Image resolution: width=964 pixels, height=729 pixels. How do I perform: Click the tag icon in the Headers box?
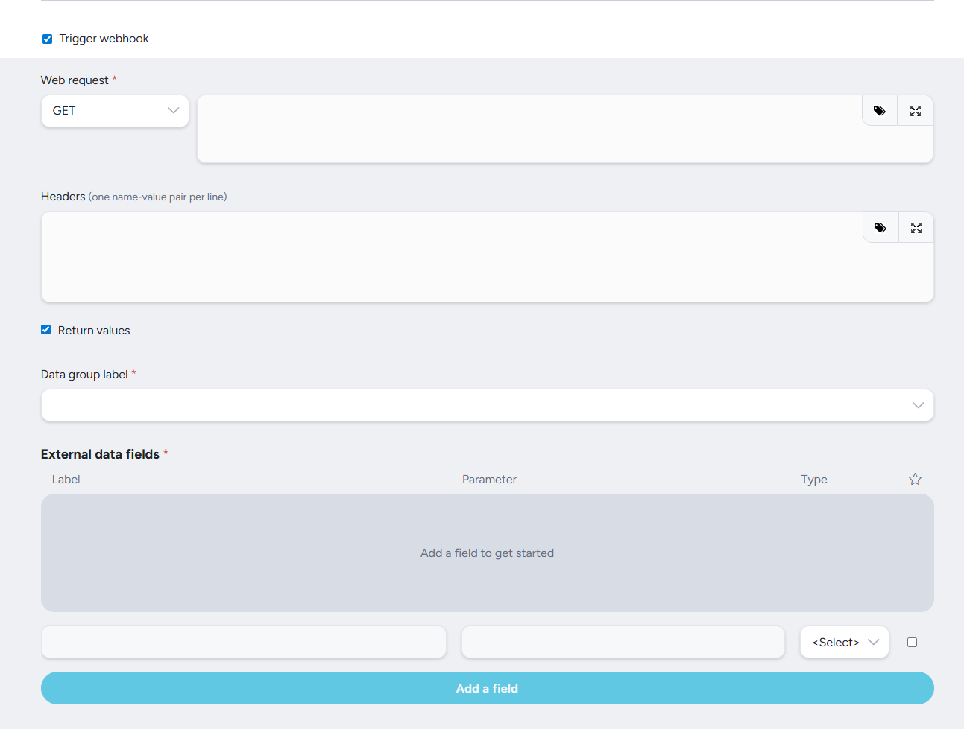coord(880,228)
